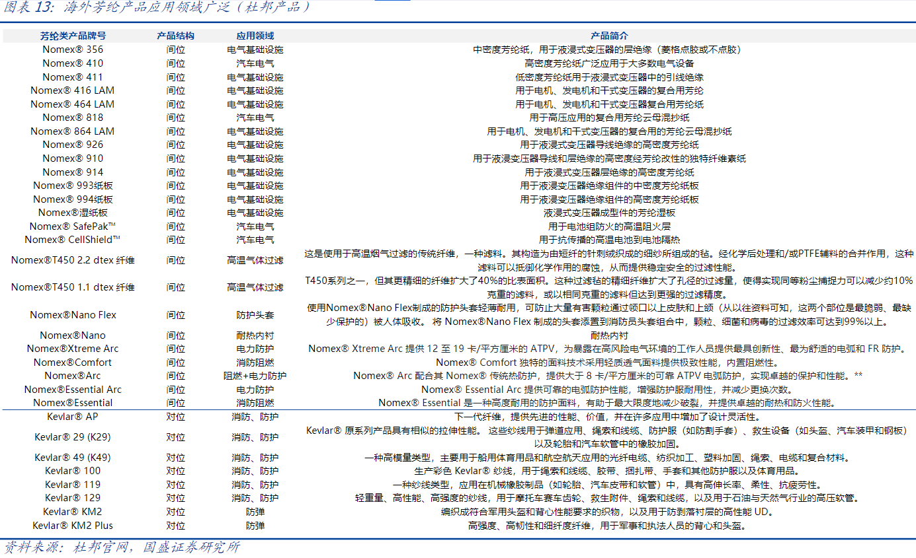The width and height of the screenshot is (916, 558).
Task: Click the table title '图表 13: 海外芳纶产品应用领域广泛'
Action: pyautogui.click(x=157, y=8)
